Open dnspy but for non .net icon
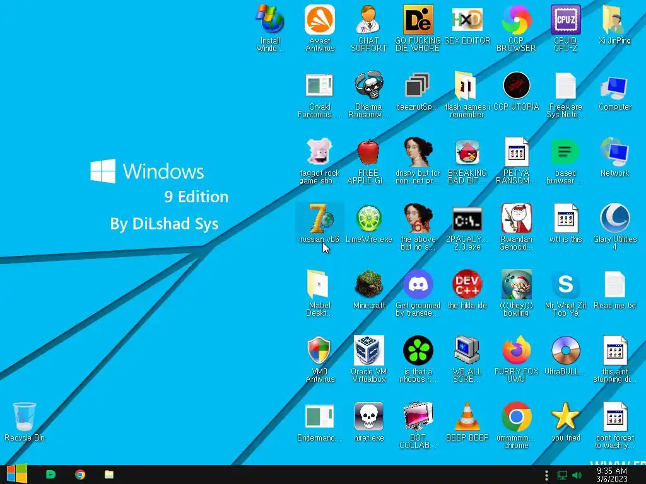 pyautogui.click(x=418, y=161)
